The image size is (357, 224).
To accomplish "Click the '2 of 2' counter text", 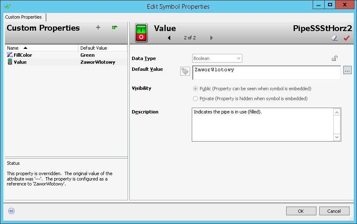I will [190, 38].
